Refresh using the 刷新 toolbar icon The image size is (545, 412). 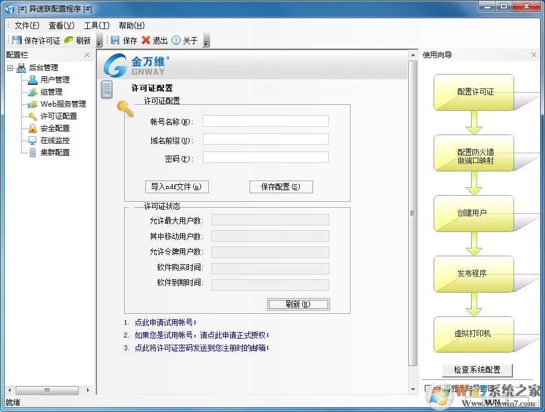point(79,40)
